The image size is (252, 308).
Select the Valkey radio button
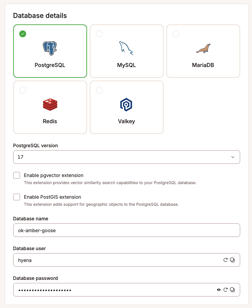point(99,90)
